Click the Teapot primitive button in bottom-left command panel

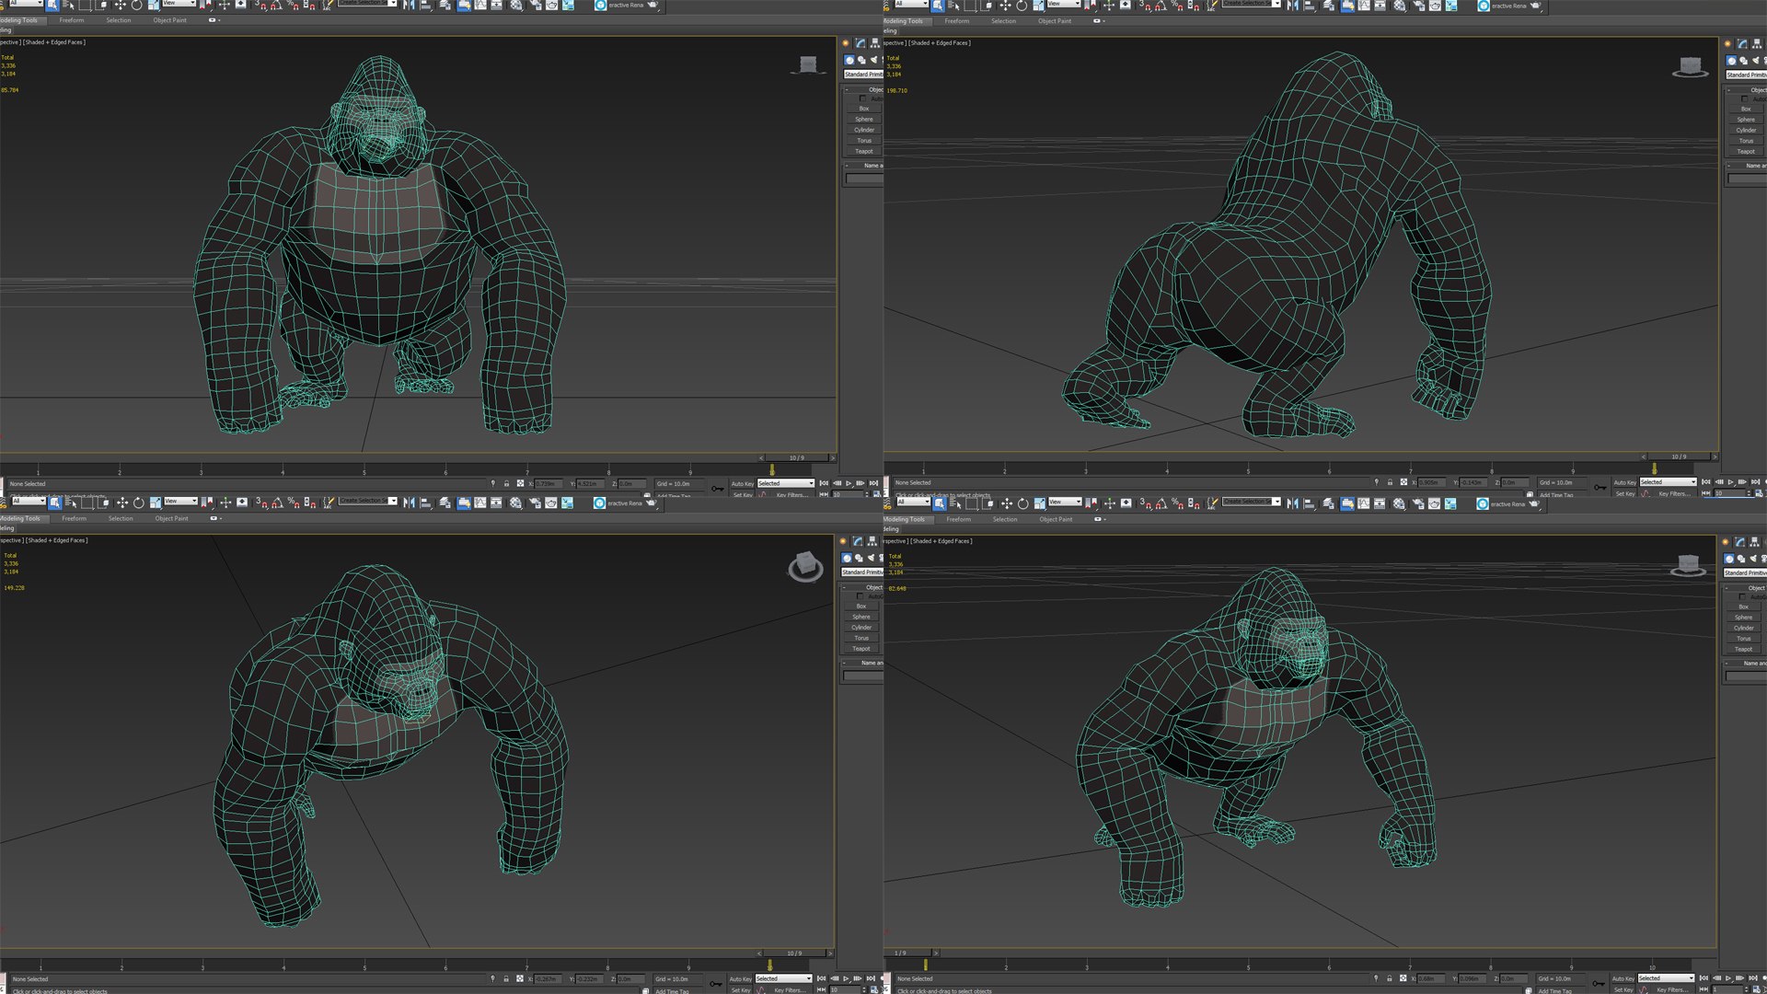tap(860, 649)
